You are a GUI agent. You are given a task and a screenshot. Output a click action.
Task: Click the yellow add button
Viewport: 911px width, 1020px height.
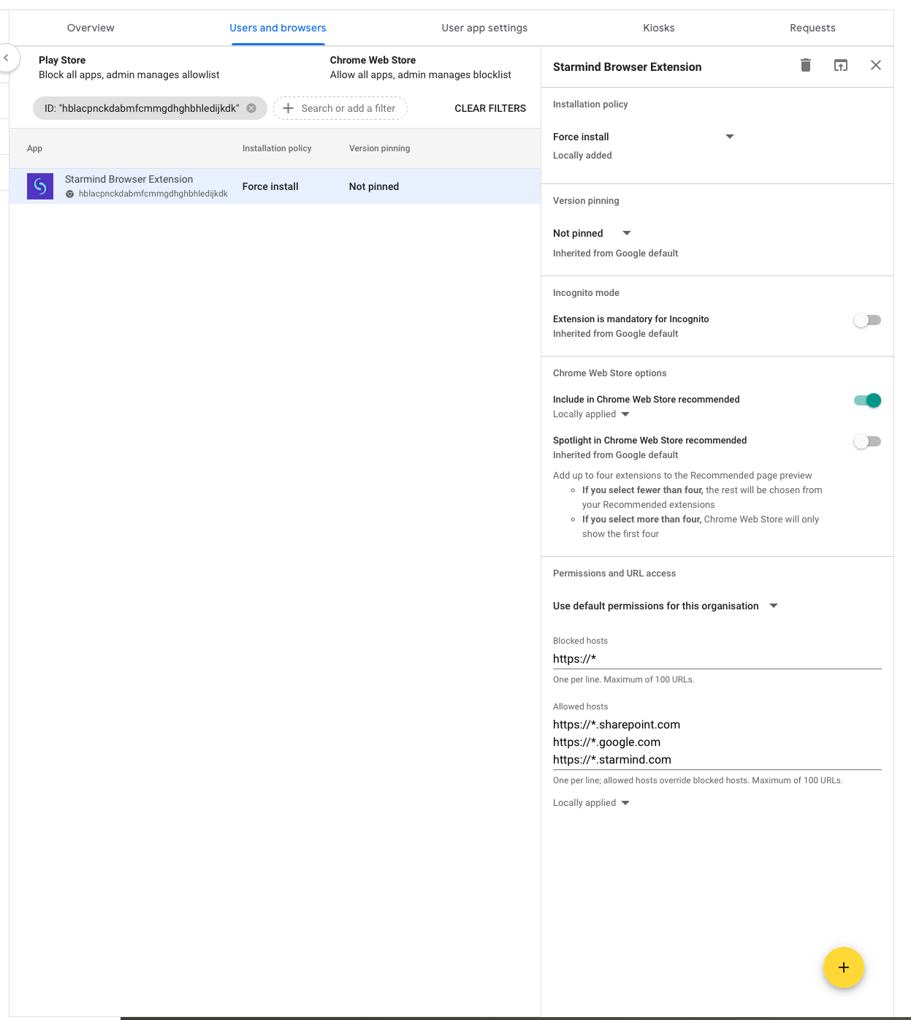[x=844, y=967]
